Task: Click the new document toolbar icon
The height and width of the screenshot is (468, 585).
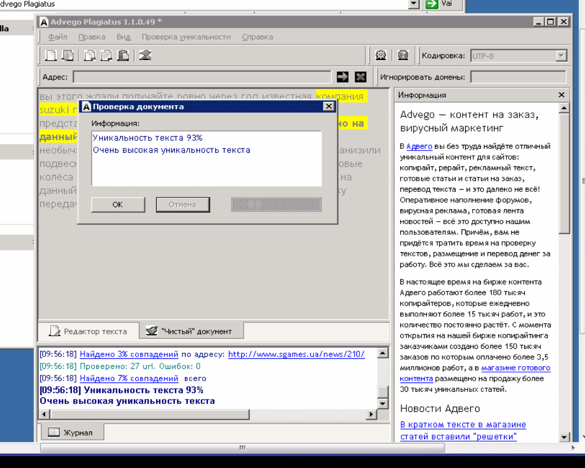Action: tap(51, 56)
